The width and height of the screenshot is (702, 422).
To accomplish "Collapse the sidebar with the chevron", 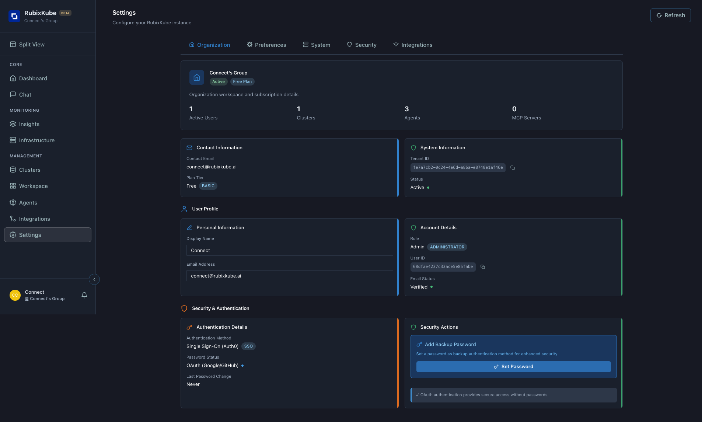I will [94, 279].
